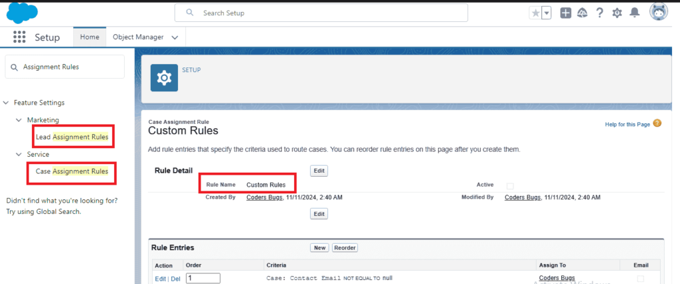680x284 pixels.
Task: Click the Assign To column header
Action: tap(552, 265)
